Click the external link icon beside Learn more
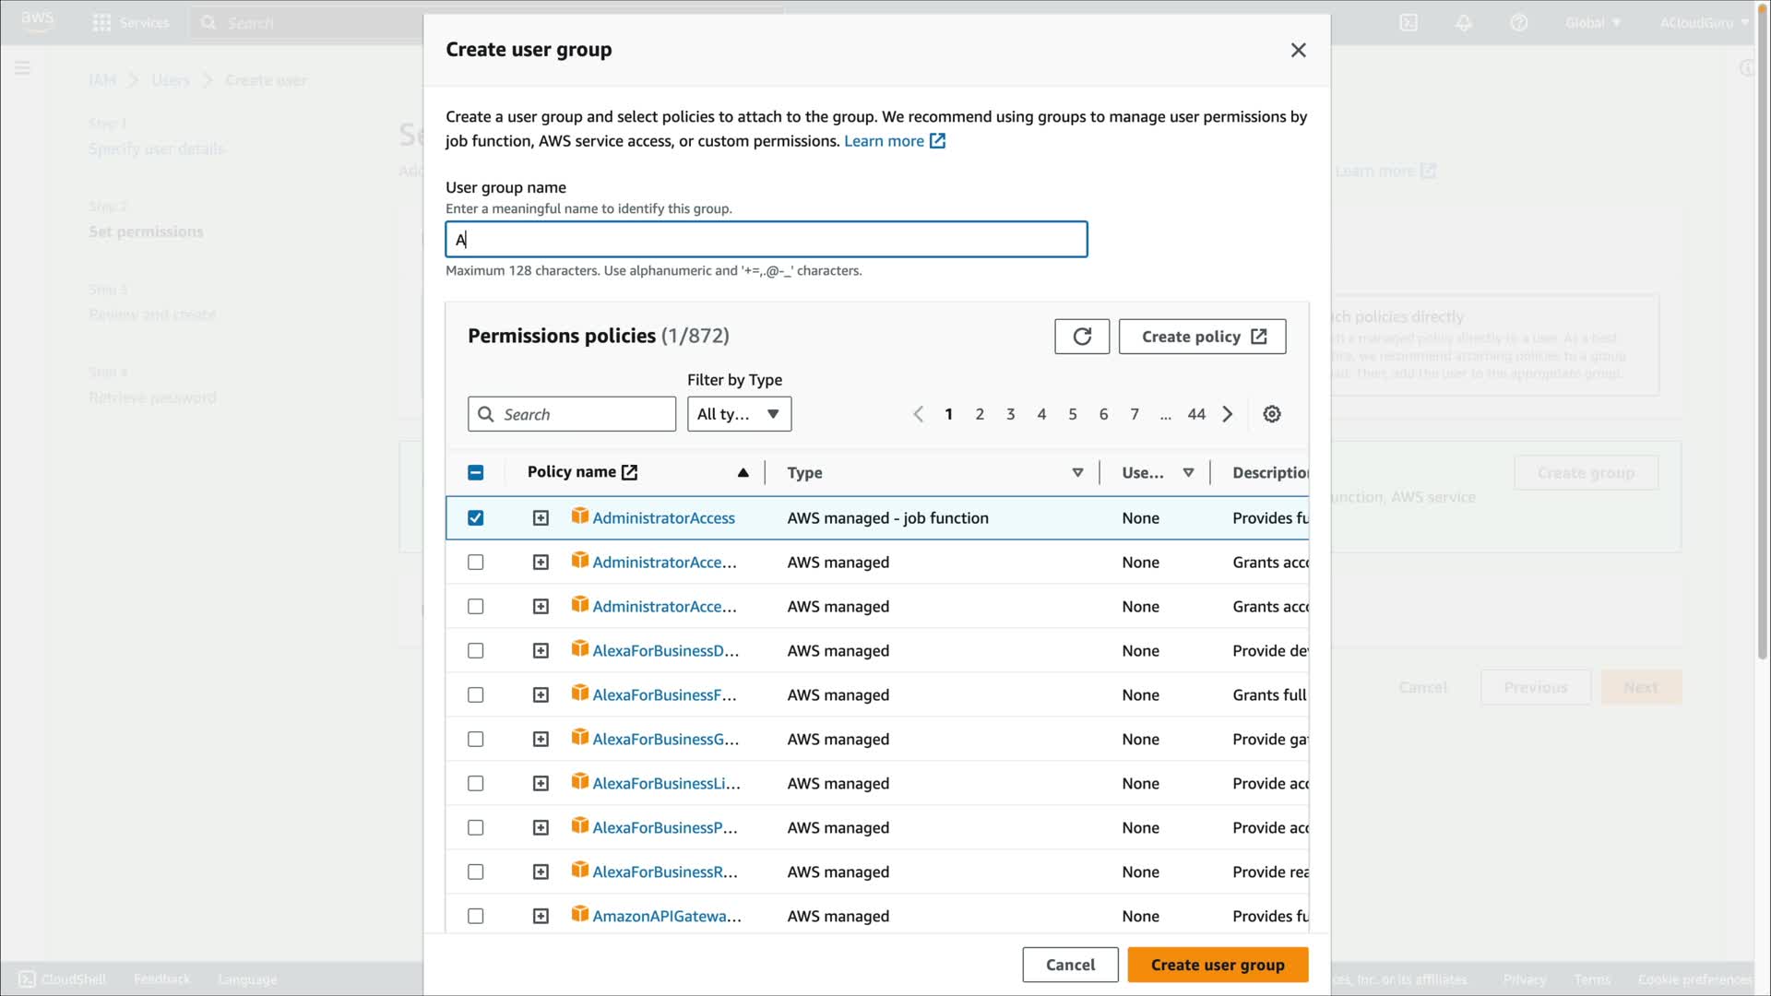1771x996 pixels. [x=937, y=141]
